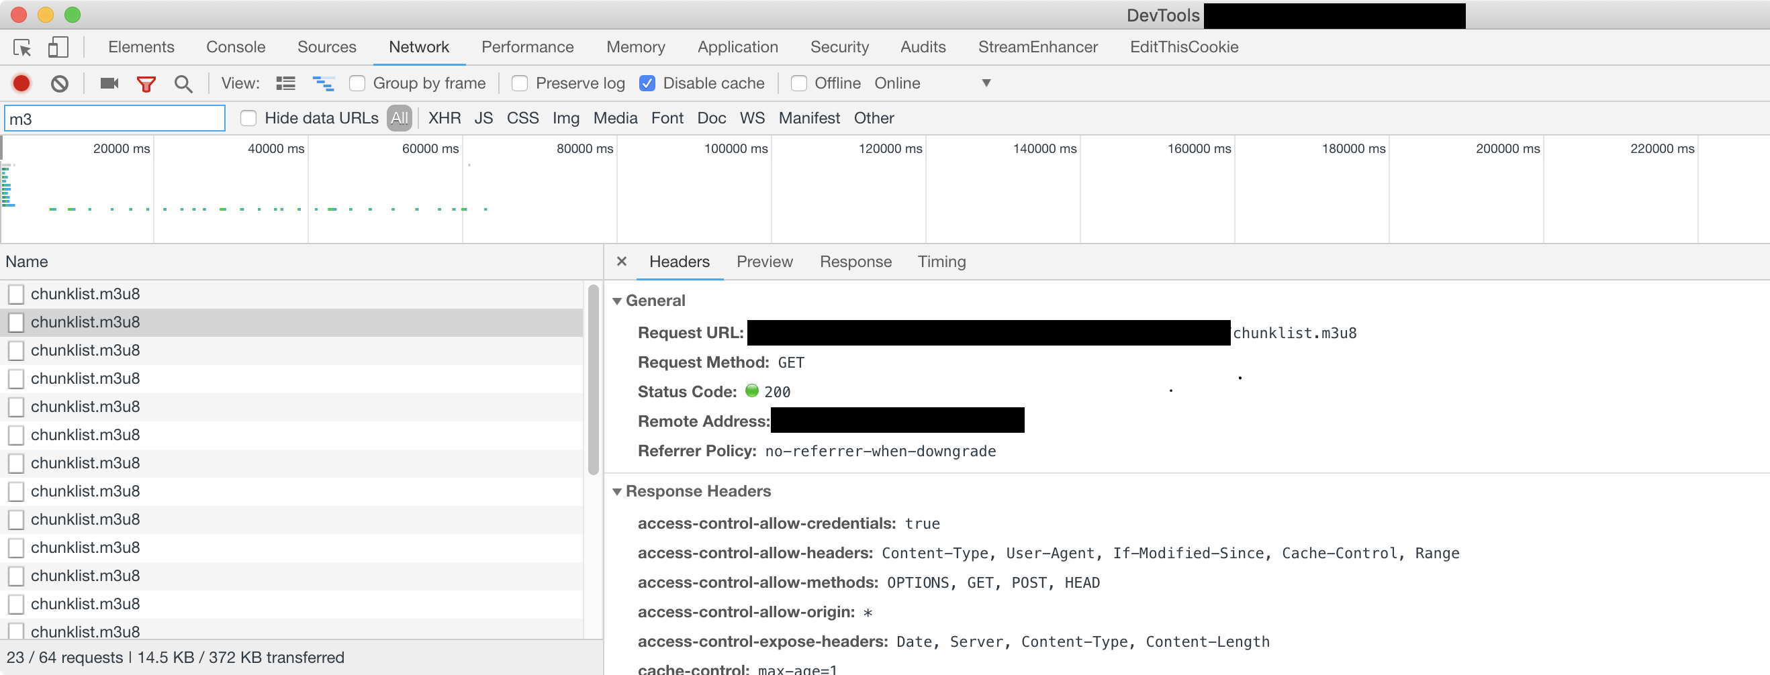Filter requests by Manifest
The image size is (1770, 675).
809,118
